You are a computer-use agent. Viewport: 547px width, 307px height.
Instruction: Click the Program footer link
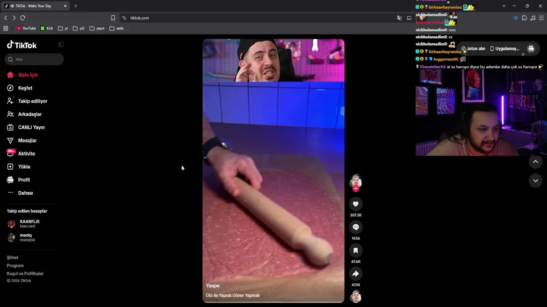pyautogui.click(x=15, y=266)
